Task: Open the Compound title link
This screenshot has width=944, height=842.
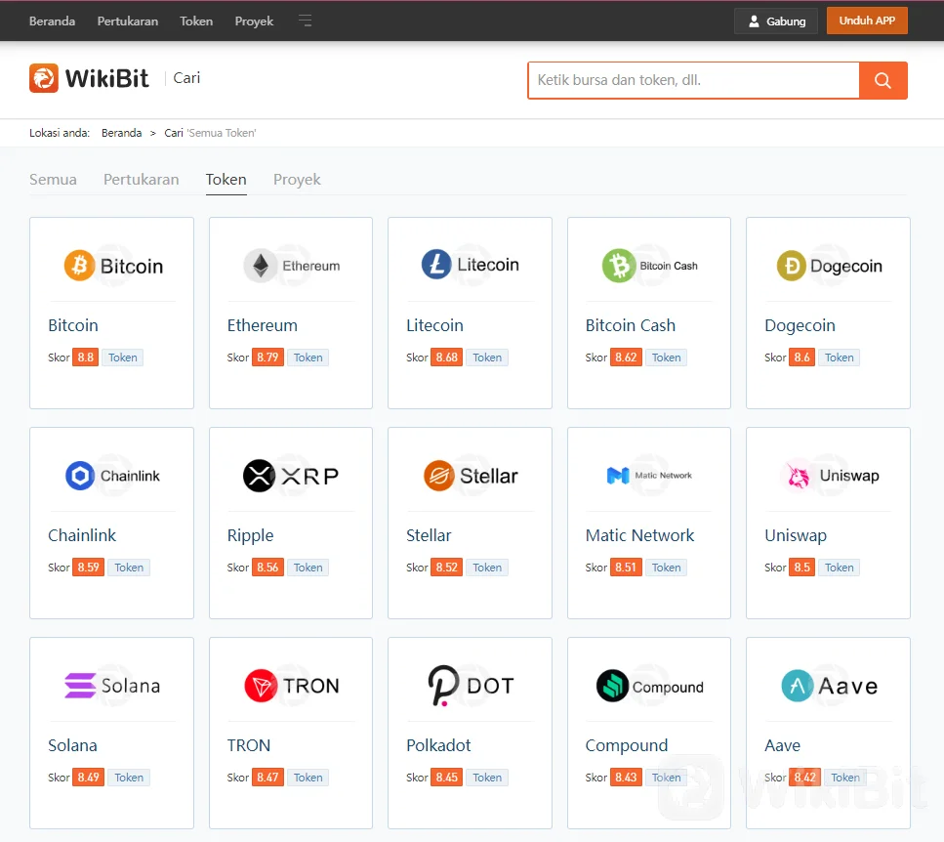Action: 626,746
